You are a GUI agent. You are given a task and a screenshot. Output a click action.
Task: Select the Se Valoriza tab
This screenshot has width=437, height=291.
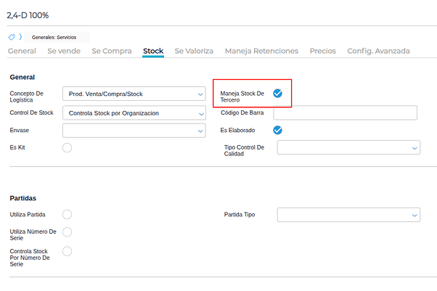coord(194,52)
